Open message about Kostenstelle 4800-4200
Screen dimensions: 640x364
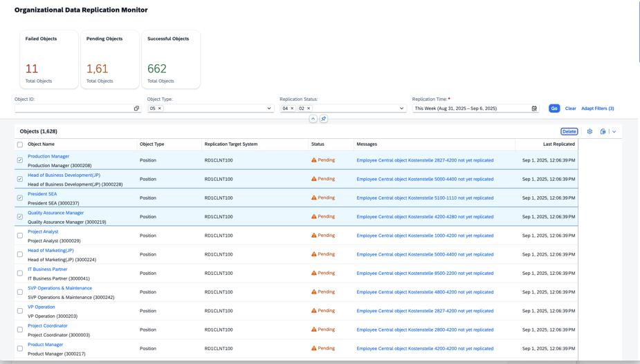tap(425, 292)
